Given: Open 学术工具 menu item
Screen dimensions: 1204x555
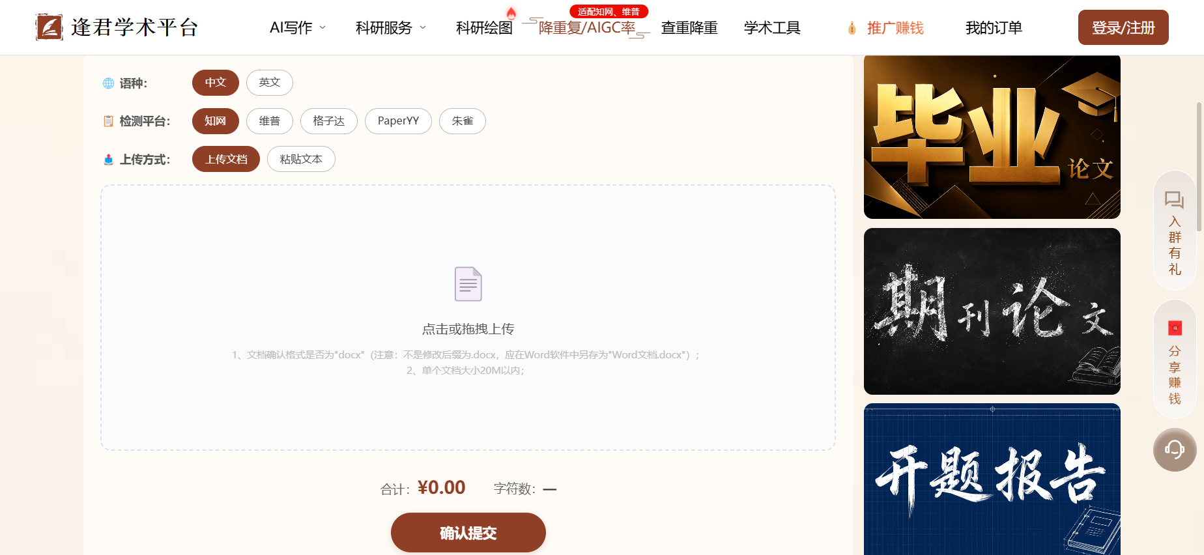Looking at the screenshot, I should click(772, 28).
